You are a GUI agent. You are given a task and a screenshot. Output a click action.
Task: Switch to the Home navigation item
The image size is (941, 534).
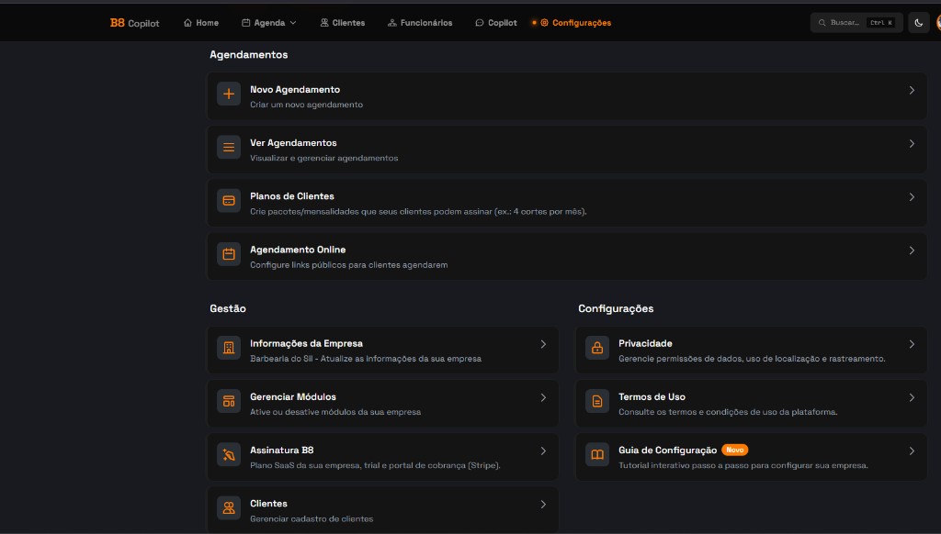(200, 22)
